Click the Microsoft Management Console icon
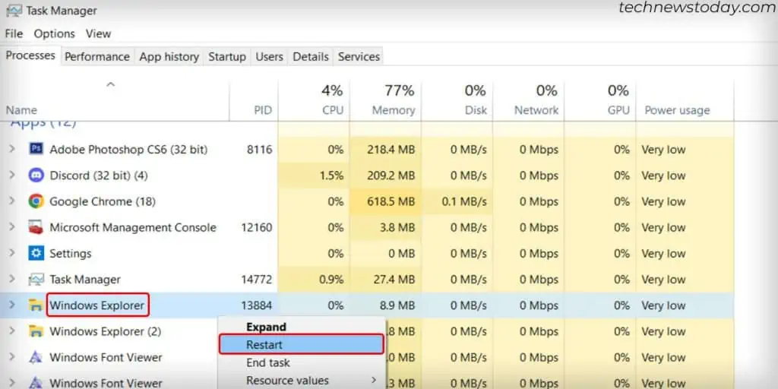Image resolution: width=778 pixels, height=389 pixels. (36, 227)
